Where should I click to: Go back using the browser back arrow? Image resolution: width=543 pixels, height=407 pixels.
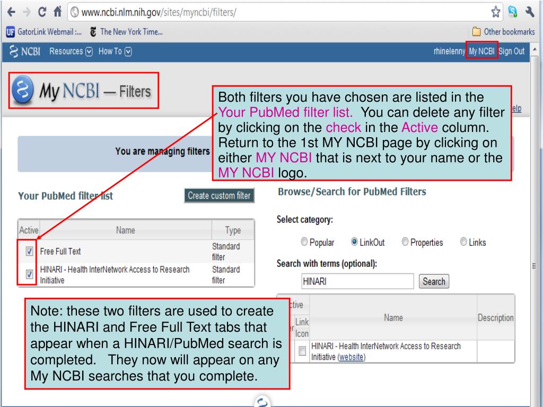pyautogui.click(x=11, y=13)
